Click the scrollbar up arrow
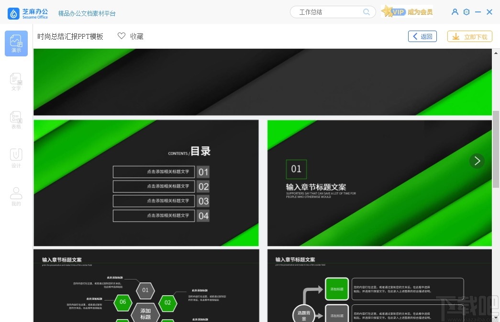The image size is (500, 322). [496, 53]
